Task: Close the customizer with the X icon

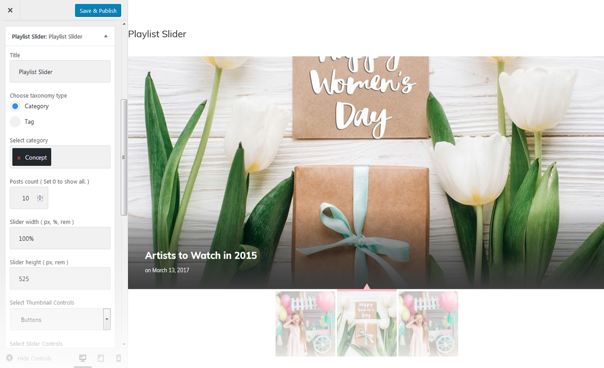Action: pos(10,10)
